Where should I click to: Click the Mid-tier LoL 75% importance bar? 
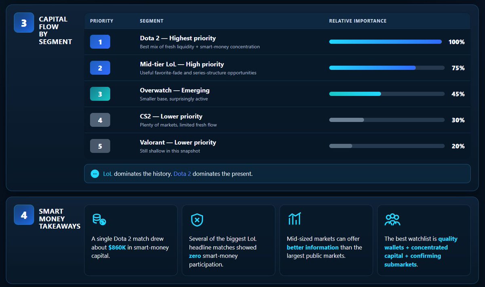[387, 68]
